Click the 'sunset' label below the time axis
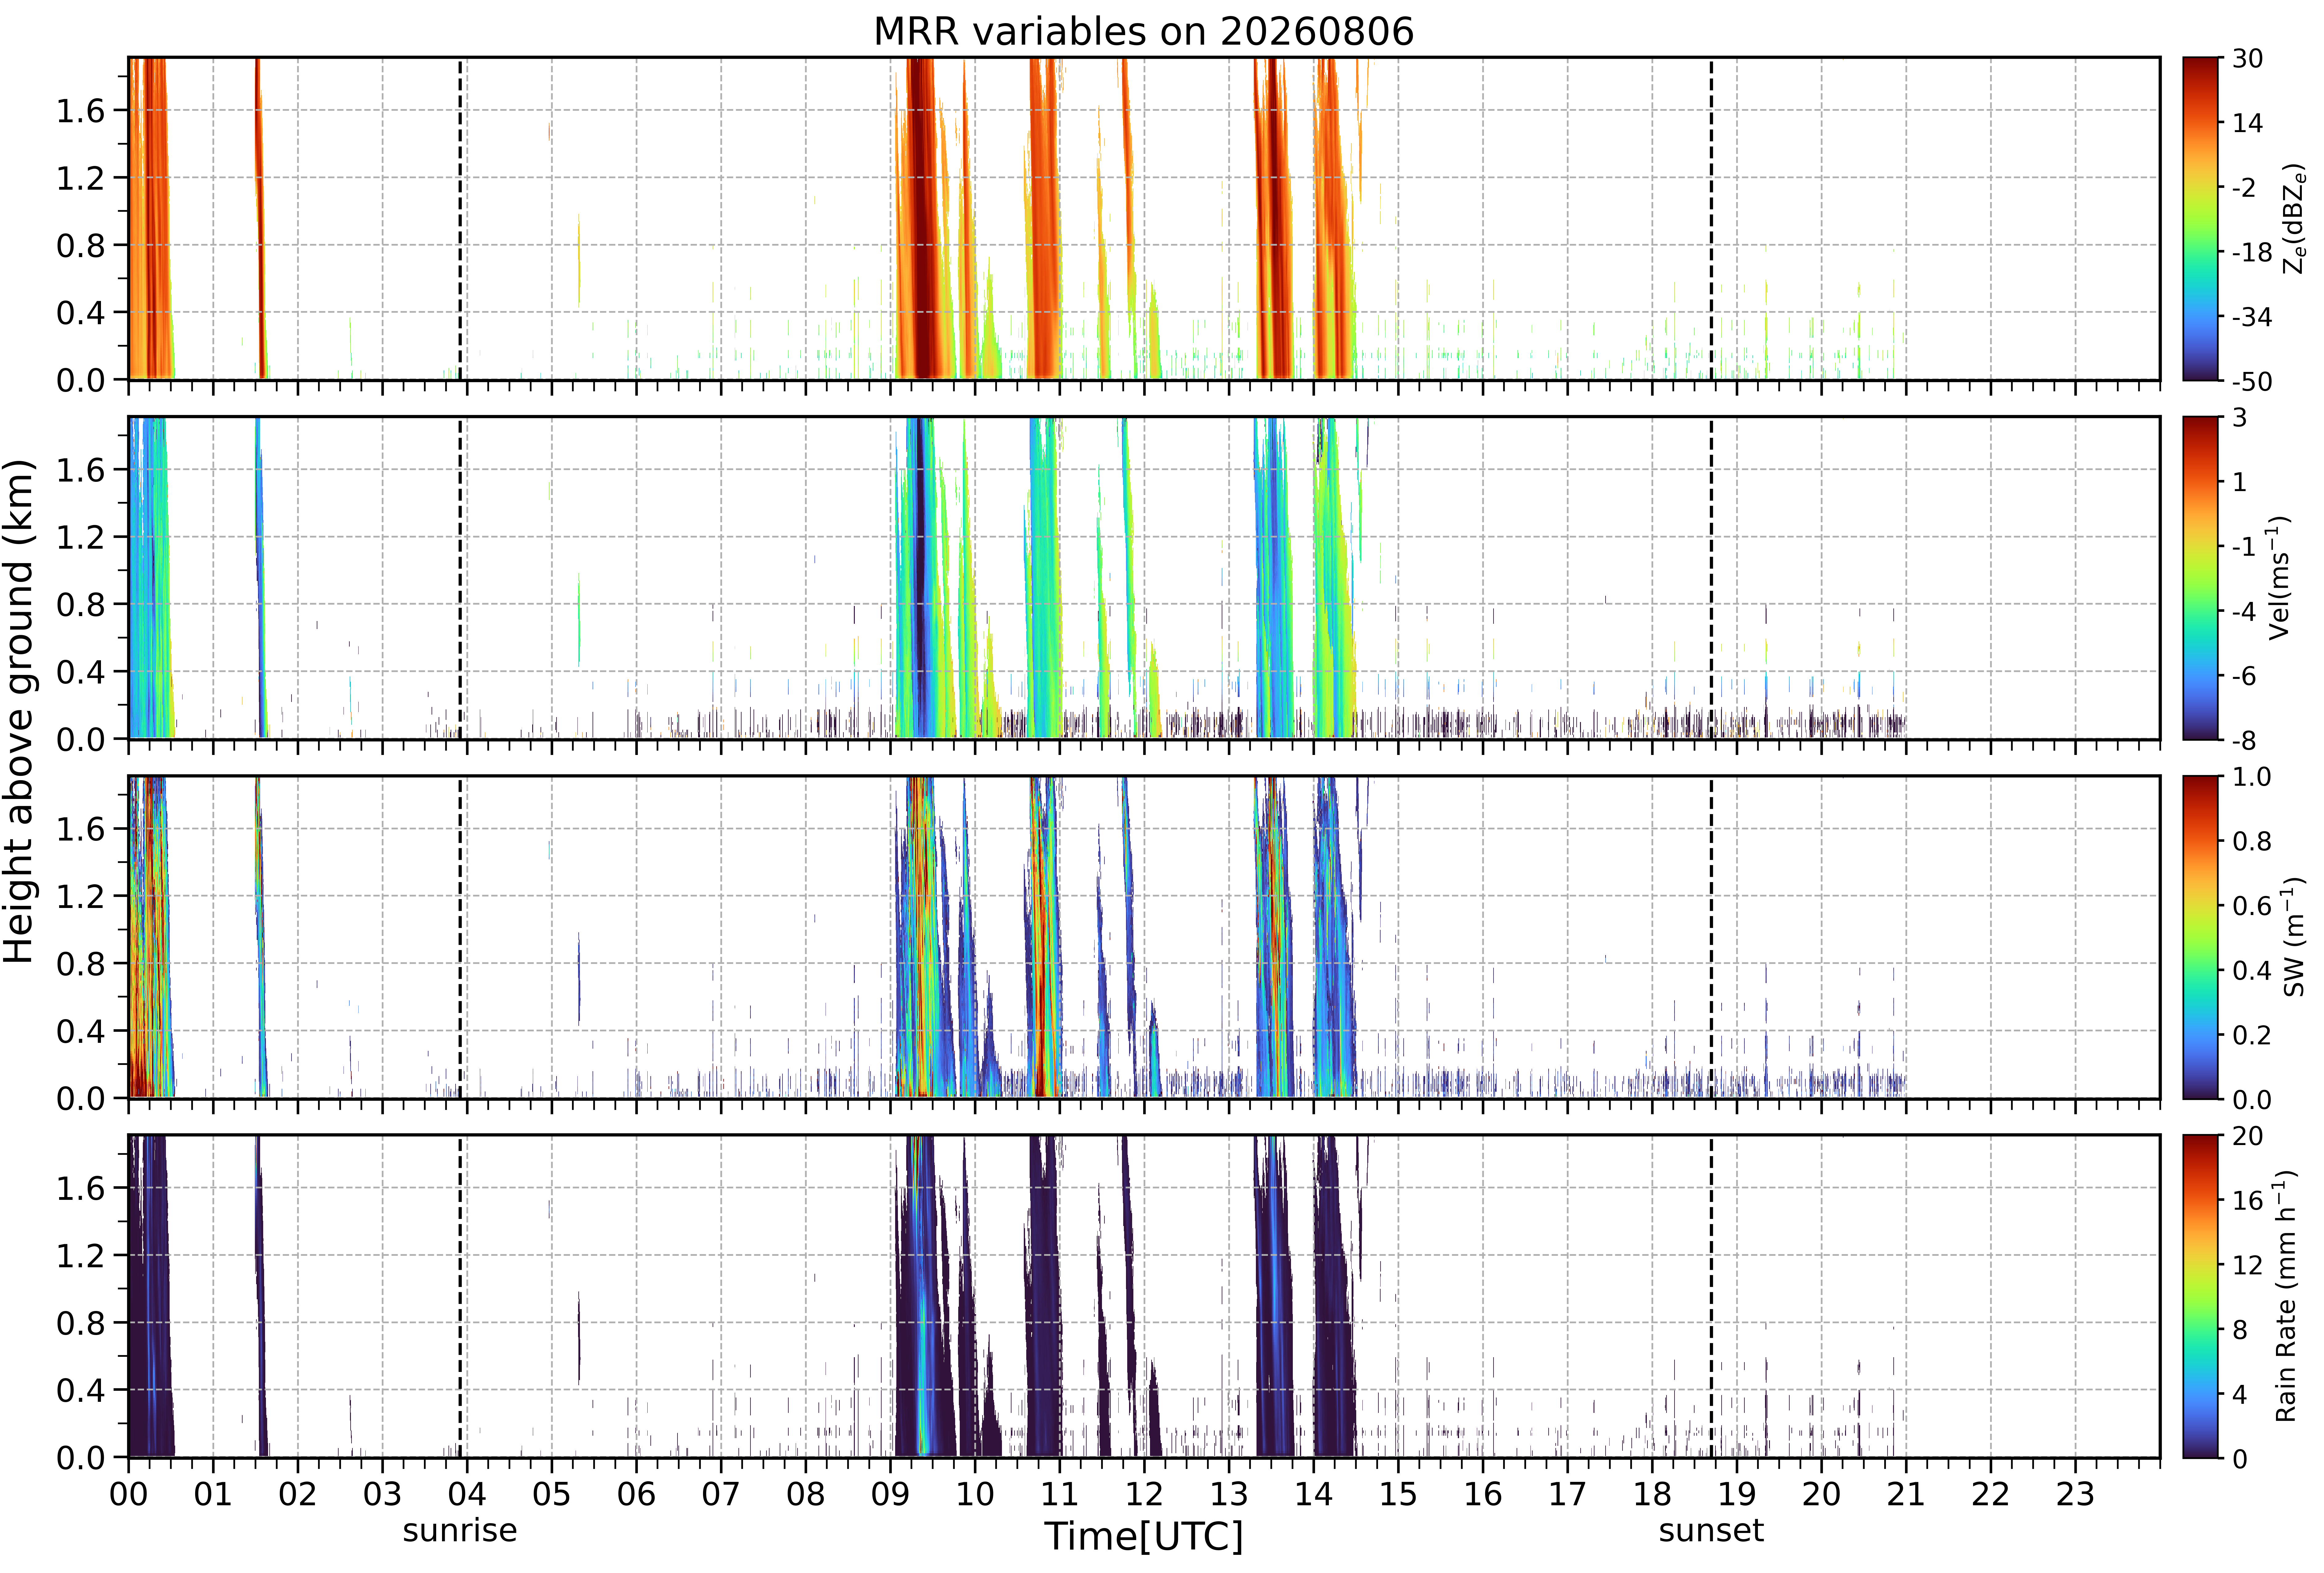 pos(1711,1531)
